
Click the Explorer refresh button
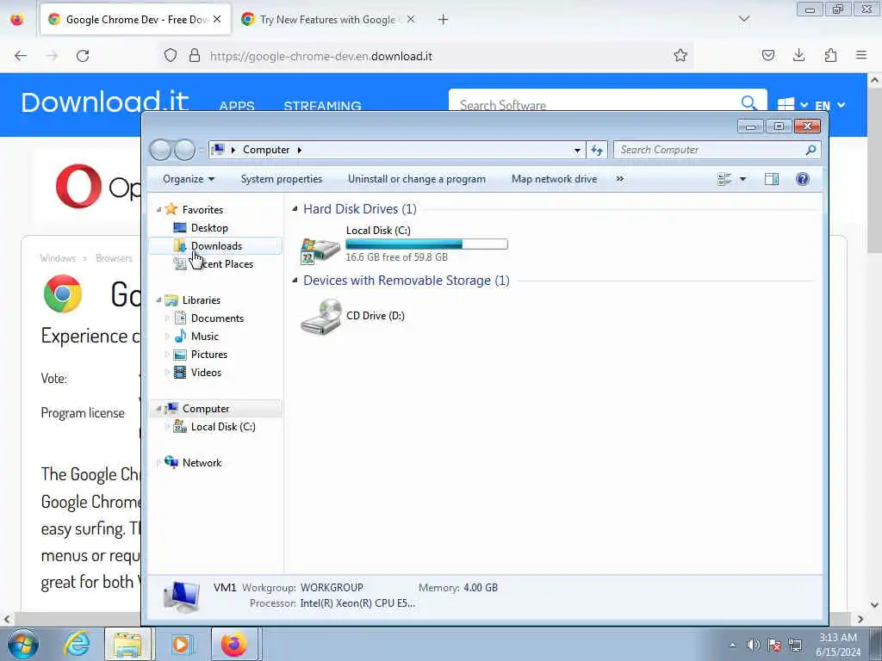tap(597, 150)
